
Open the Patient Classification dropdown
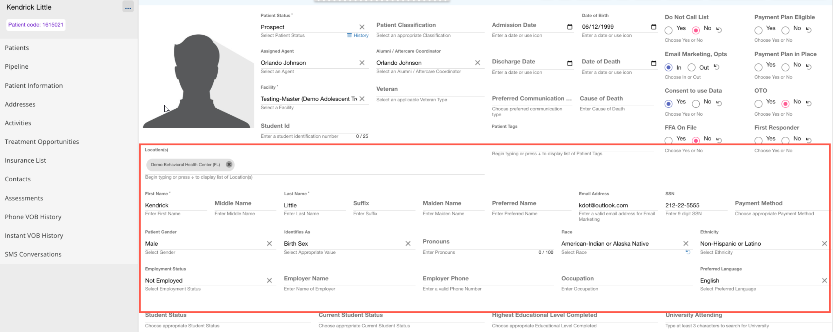(430, 25)
